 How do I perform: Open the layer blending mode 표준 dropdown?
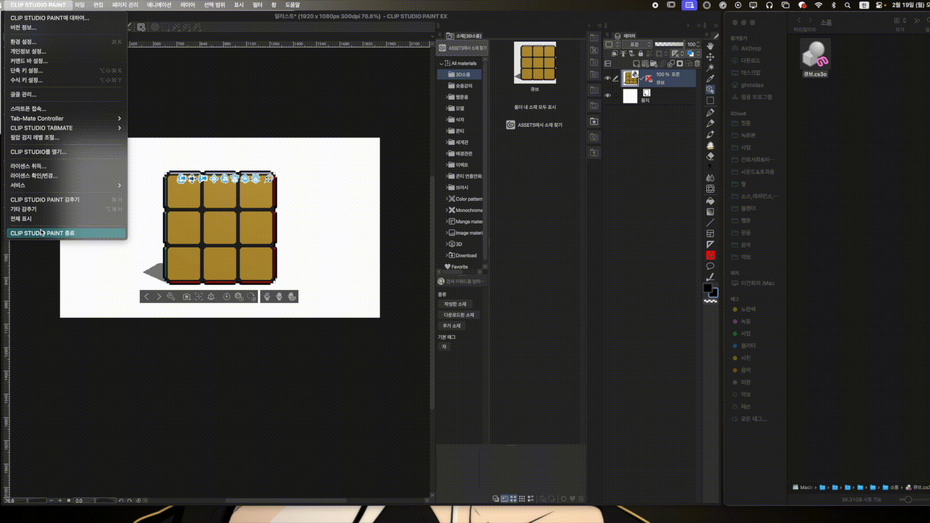[637, 45]
